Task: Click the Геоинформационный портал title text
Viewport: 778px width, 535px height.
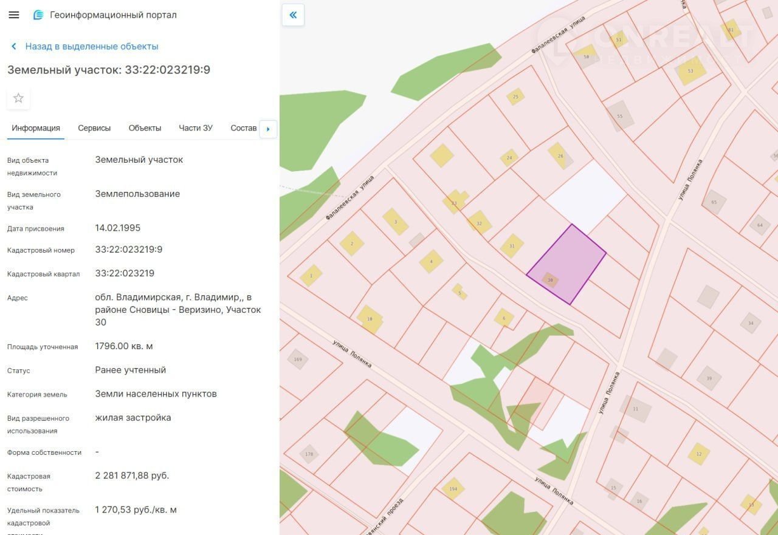Action: click(x=113, y=15)
